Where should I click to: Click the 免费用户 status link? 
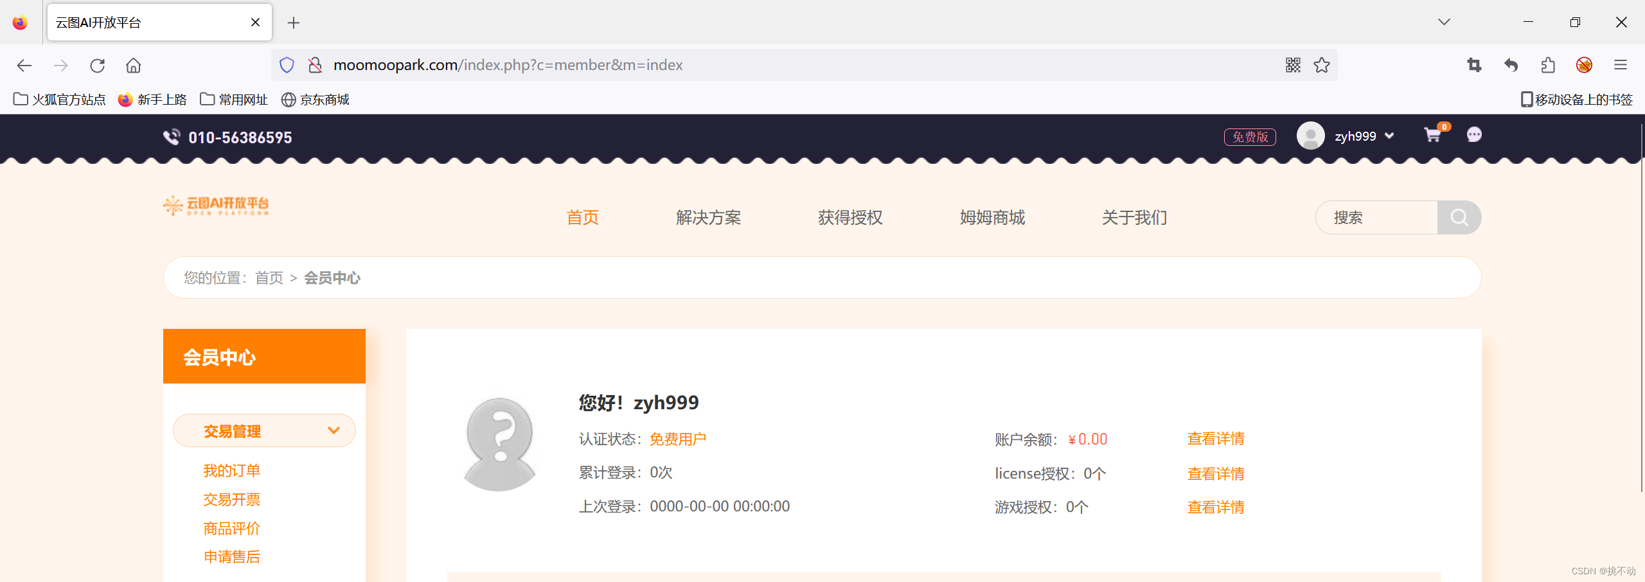678,439
